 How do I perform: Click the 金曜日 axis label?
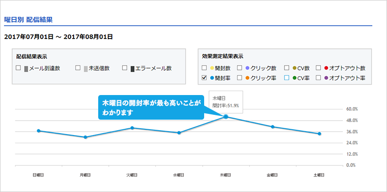coord(272,175)
